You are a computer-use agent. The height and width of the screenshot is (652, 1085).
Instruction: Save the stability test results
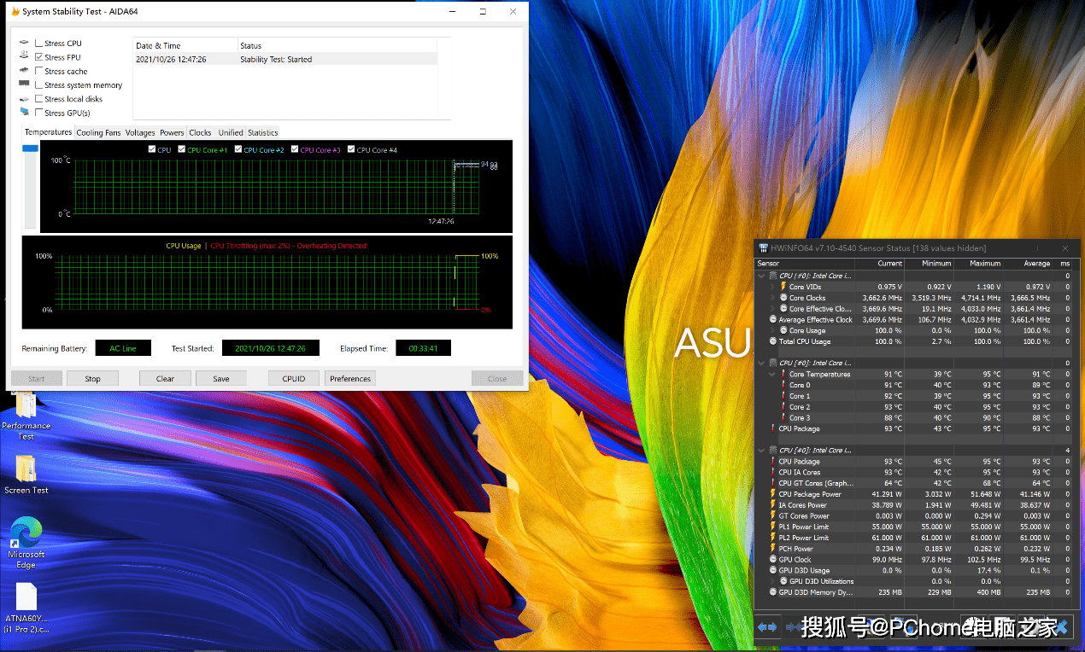[x=220, y=378]
